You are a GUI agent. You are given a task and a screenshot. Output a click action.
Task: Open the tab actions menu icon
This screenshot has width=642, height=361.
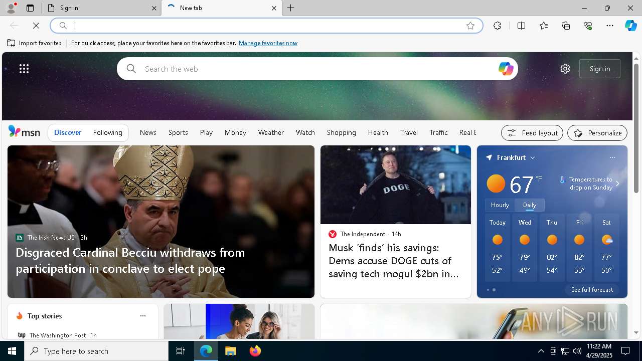pos(30,8)
